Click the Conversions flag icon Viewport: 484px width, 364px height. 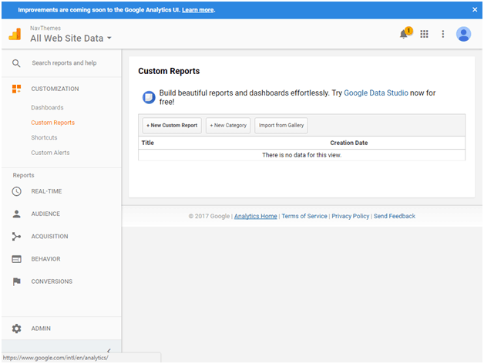coord(17,281)
